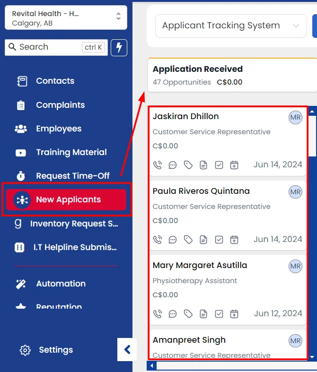Open Paula Riveros Quintana opportunity card
This screenshot has height=372, width=317.
tap(228, 216)
